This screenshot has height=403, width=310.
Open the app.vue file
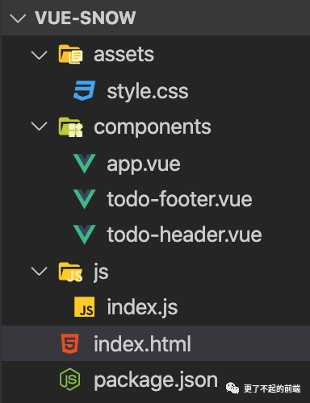tap(144, 164)
